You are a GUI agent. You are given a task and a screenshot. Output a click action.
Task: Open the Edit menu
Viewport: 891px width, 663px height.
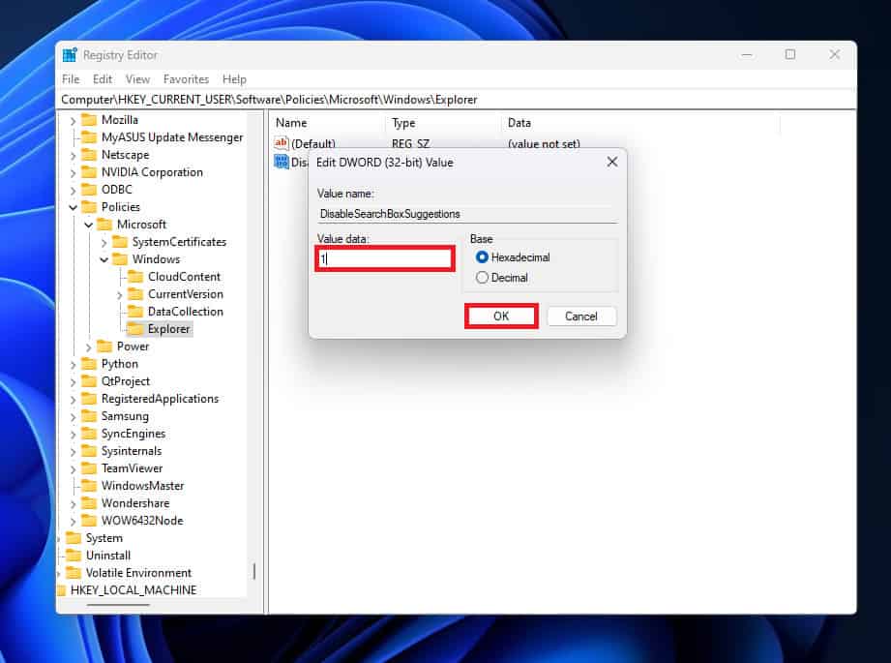click(x=103, y=79)
